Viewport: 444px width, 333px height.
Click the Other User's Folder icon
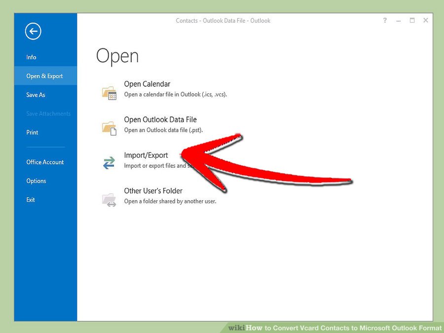click(x=109, y=199)
